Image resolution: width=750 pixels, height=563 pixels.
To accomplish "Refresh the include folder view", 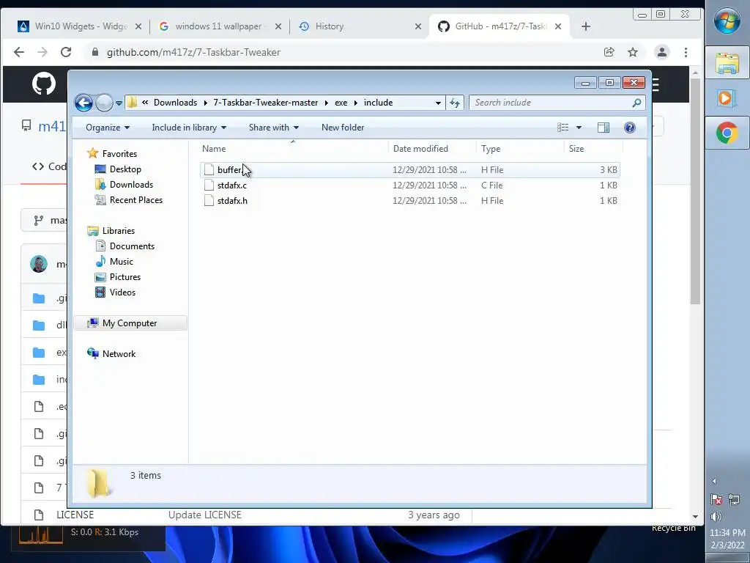I will tap(454, 103).
